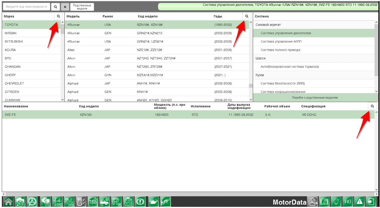The image size is (380, 208).
Task: Click the Родственные модели button
Action: point(82,7)
